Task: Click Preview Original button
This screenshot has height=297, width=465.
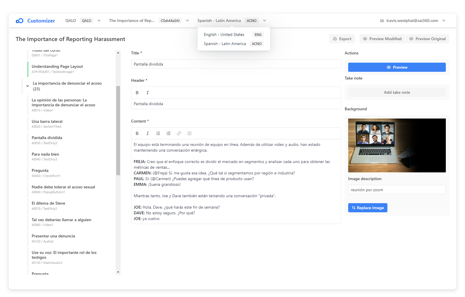Action: coord(428,39)
